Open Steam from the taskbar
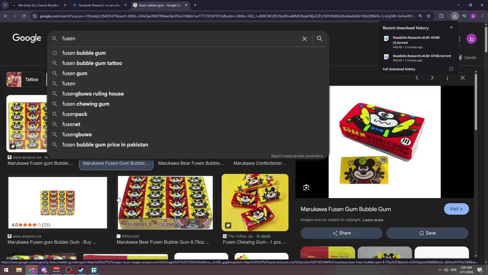The width and height of the screenshot is (488, 275). pos(81,270)
